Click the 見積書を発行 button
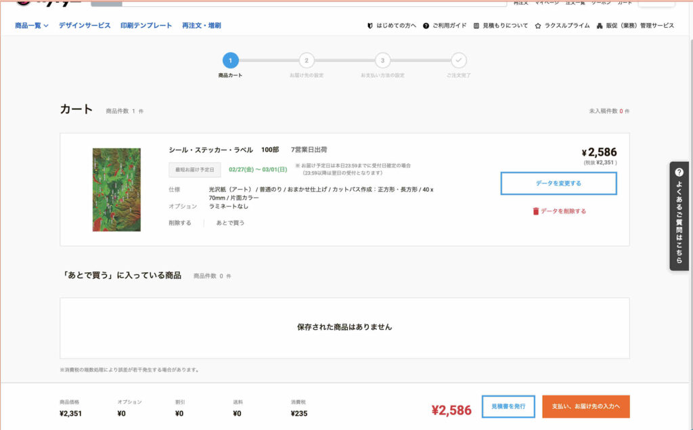Image resolution: width=693 pixels, height=430 pixels. 508,406
